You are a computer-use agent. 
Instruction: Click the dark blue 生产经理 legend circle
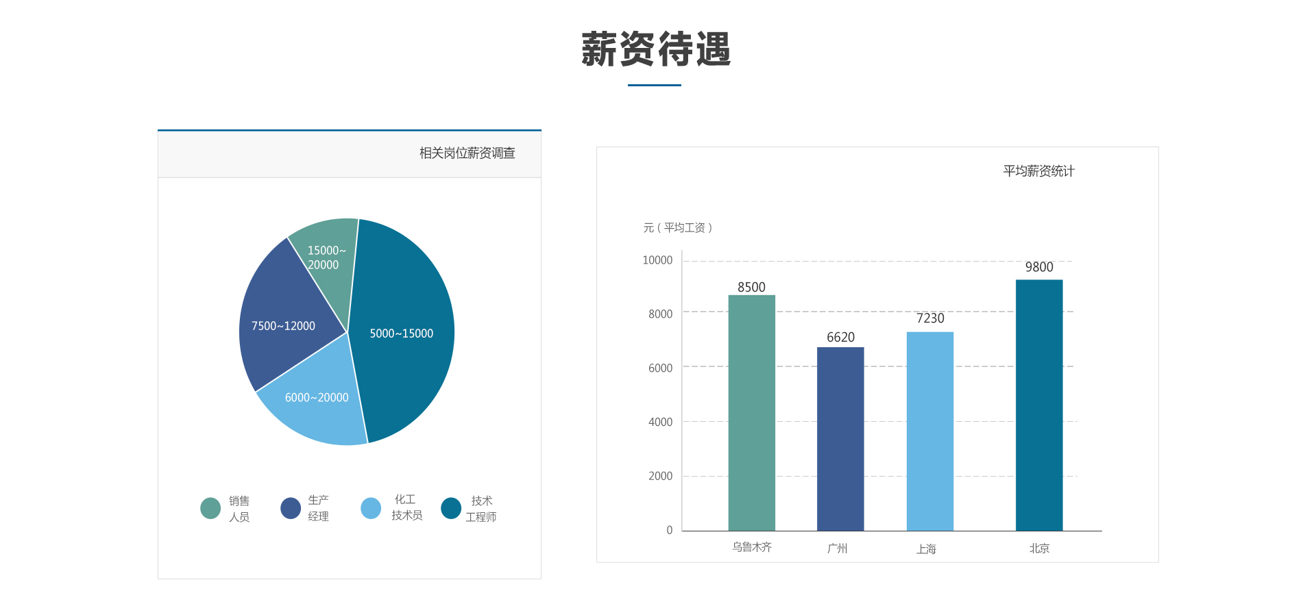291,508
